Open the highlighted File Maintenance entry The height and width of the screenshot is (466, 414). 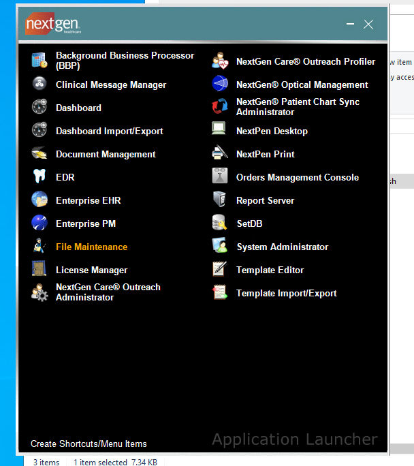point(91,247)
